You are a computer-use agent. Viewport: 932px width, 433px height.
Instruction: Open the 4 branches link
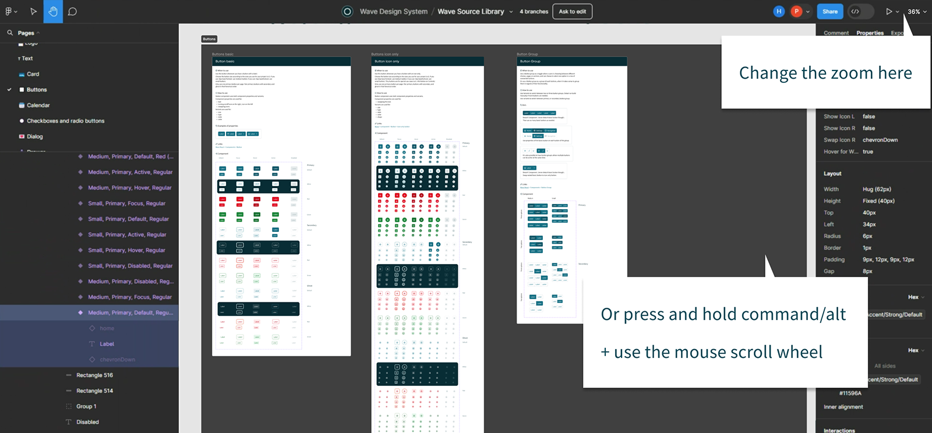pyautogui.click(x=534, y=11)
